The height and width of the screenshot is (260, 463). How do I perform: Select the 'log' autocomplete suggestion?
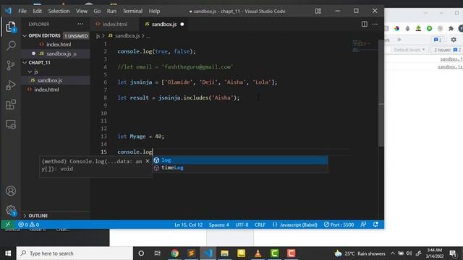coord(239,160)
